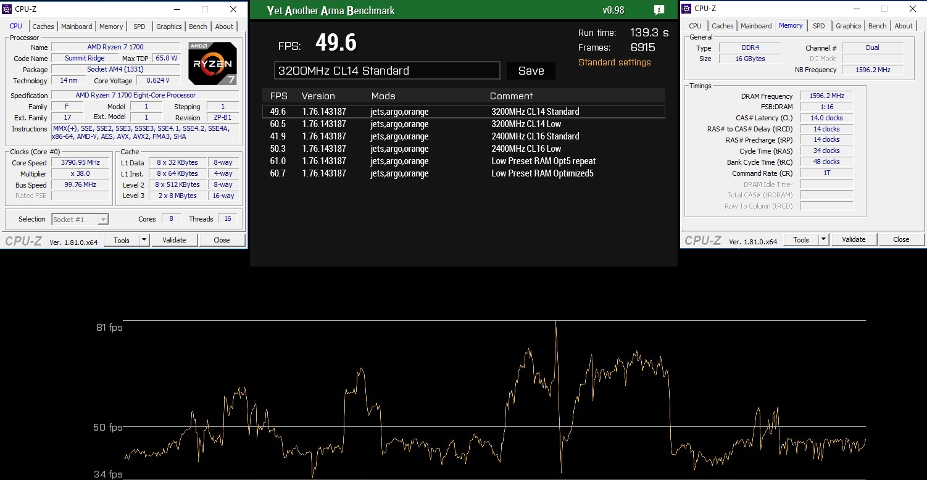The image size is (927, 480).
Task: Select result row 3200MHz CL14 Low
Action: 463,124
